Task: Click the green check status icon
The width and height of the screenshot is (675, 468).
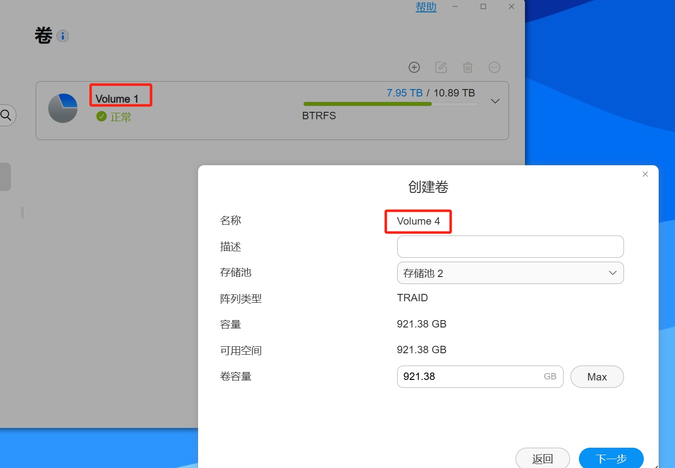Action: point(102,116)
